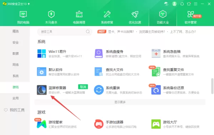Launch 系统急救箱 first-aid icon
214x135 pixels.
pos(156,54)
